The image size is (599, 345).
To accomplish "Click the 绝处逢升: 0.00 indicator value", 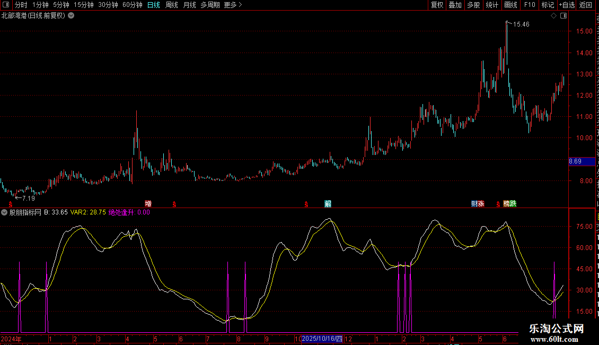I will (129, 212).
